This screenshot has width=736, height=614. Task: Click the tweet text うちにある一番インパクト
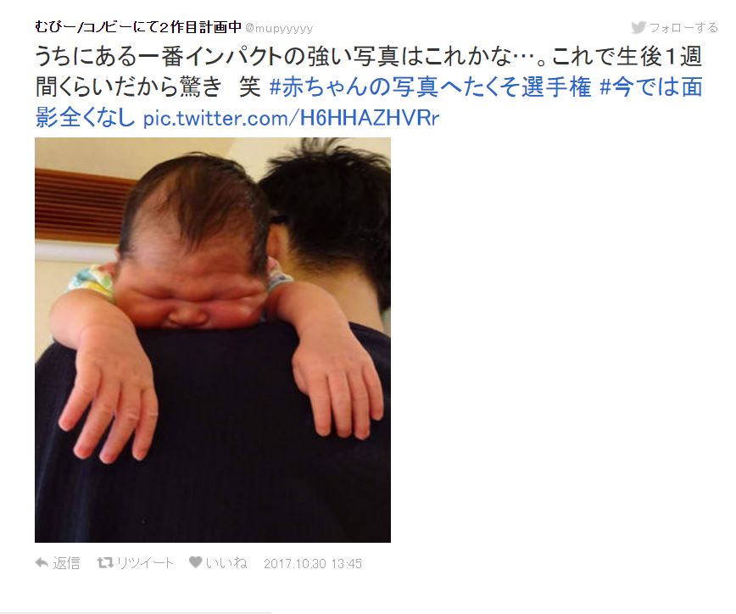click(x=159, y=57)
